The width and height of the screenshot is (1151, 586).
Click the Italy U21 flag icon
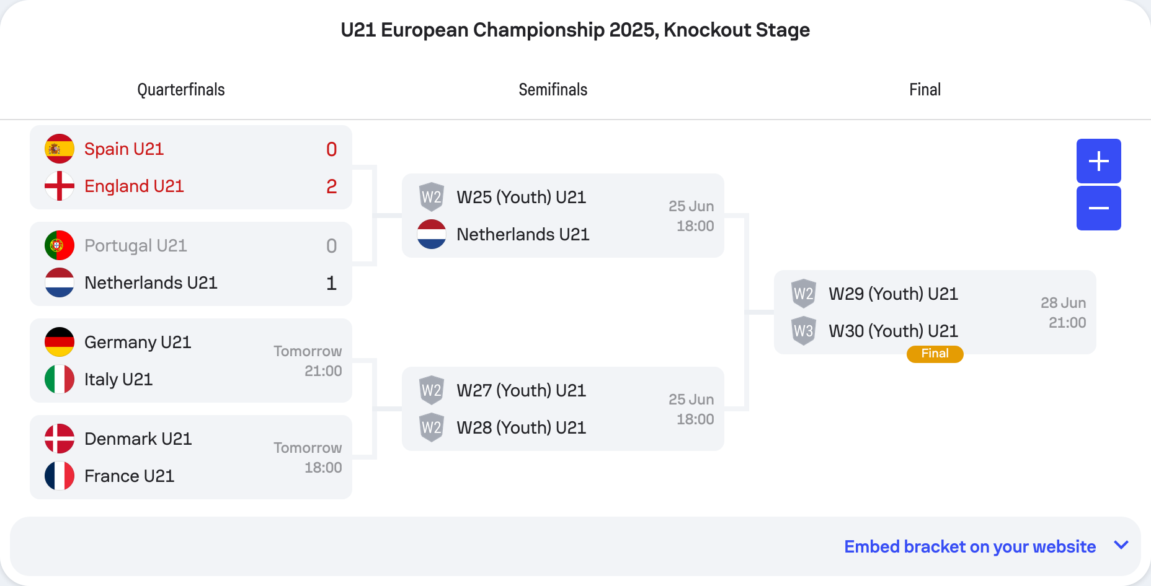(60, 379)
